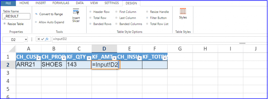Open the table Styles gallery icon
The image size is (268, 99).
[183, 11]
